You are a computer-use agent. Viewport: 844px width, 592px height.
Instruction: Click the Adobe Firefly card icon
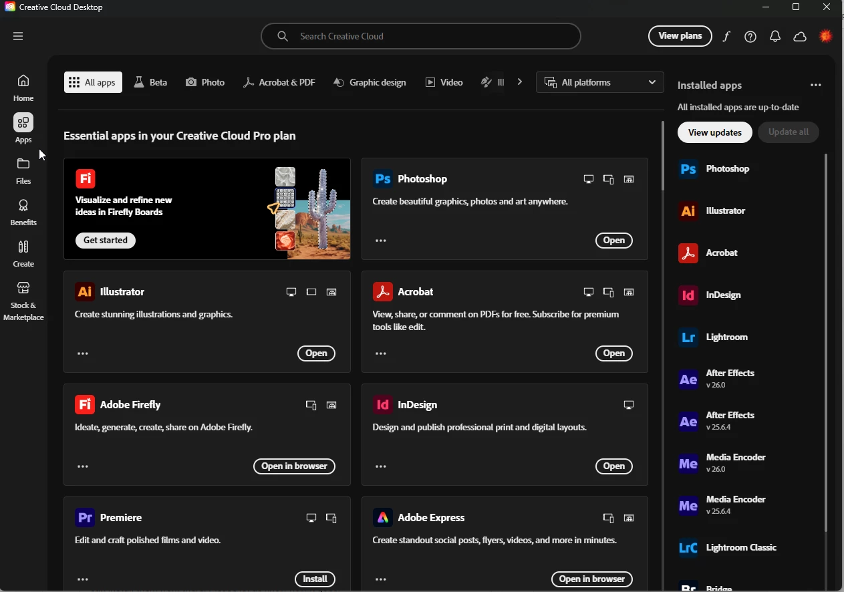coord(85,405)
